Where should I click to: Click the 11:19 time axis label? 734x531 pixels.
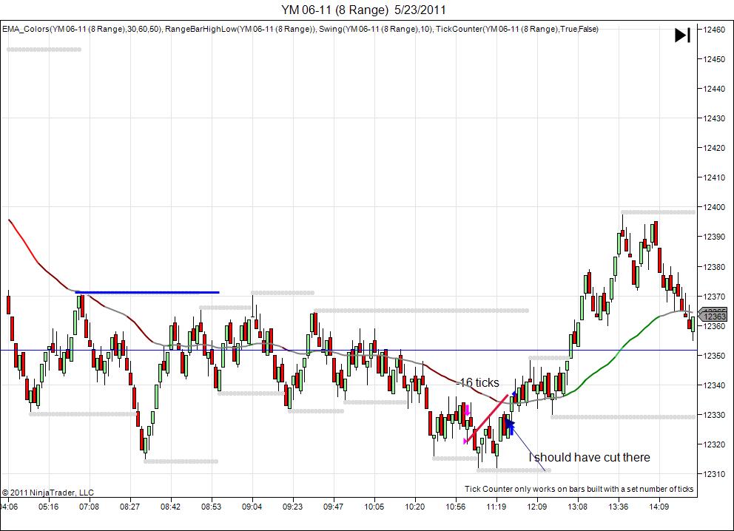pyautogui.click(x=496, y=507)
